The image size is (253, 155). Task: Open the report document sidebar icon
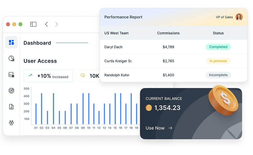click(x=11, y=107)
